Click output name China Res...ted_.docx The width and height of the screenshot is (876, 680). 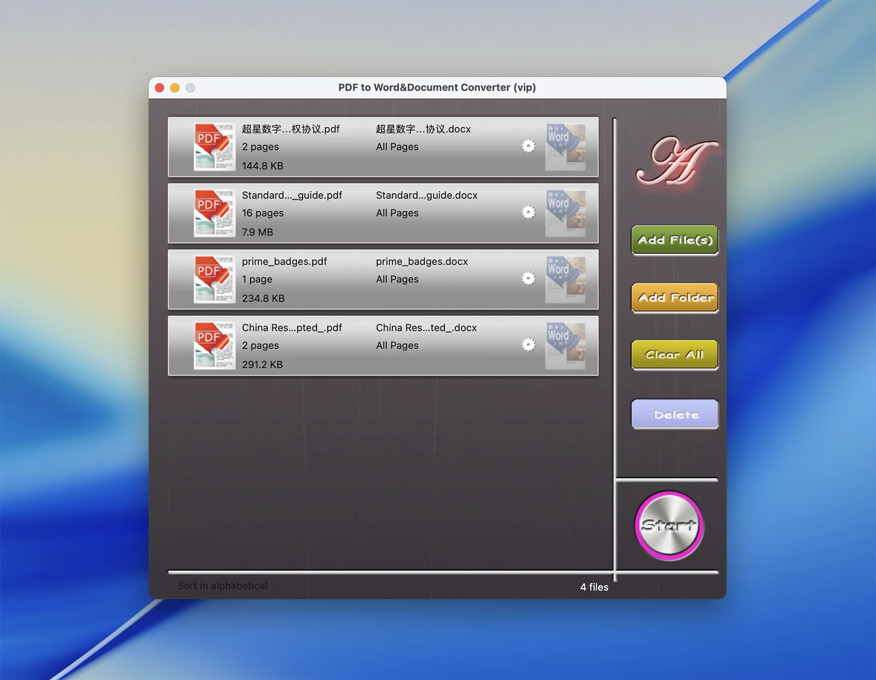click(426, 328)
